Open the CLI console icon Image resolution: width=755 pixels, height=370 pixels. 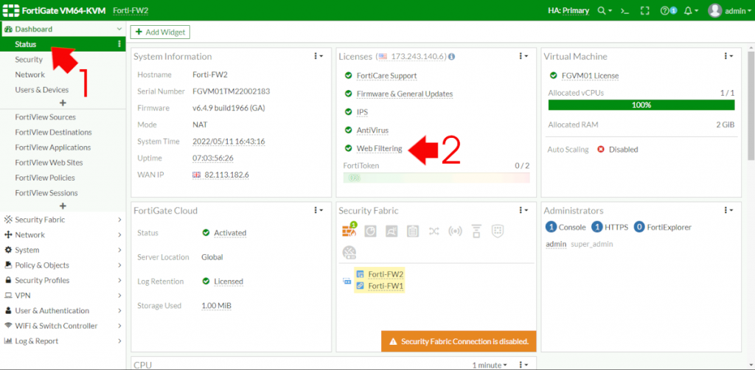(x=625, y=10)
